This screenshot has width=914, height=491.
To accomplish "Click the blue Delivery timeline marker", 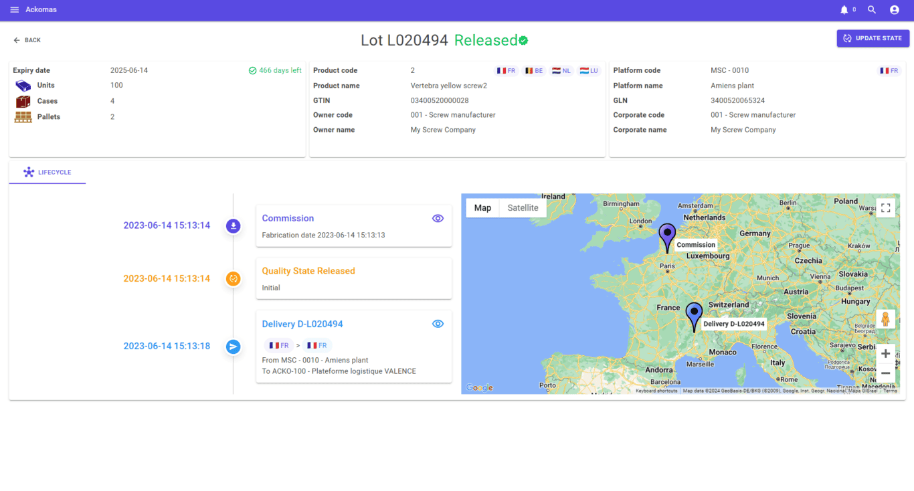I will [x=233, y=347].
